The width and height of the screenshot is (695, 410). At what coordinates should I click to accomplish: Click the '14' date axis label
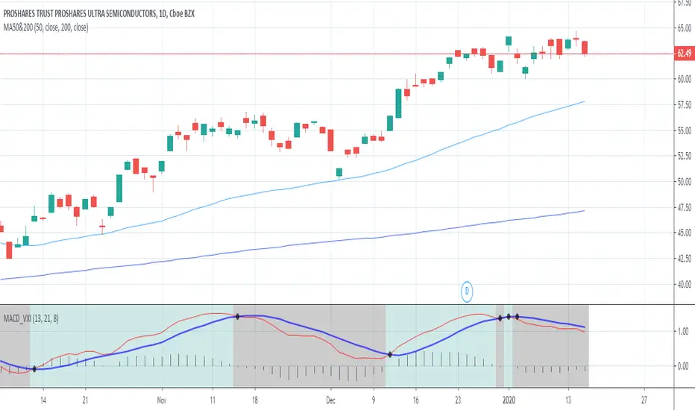click(x=43, y=400)
